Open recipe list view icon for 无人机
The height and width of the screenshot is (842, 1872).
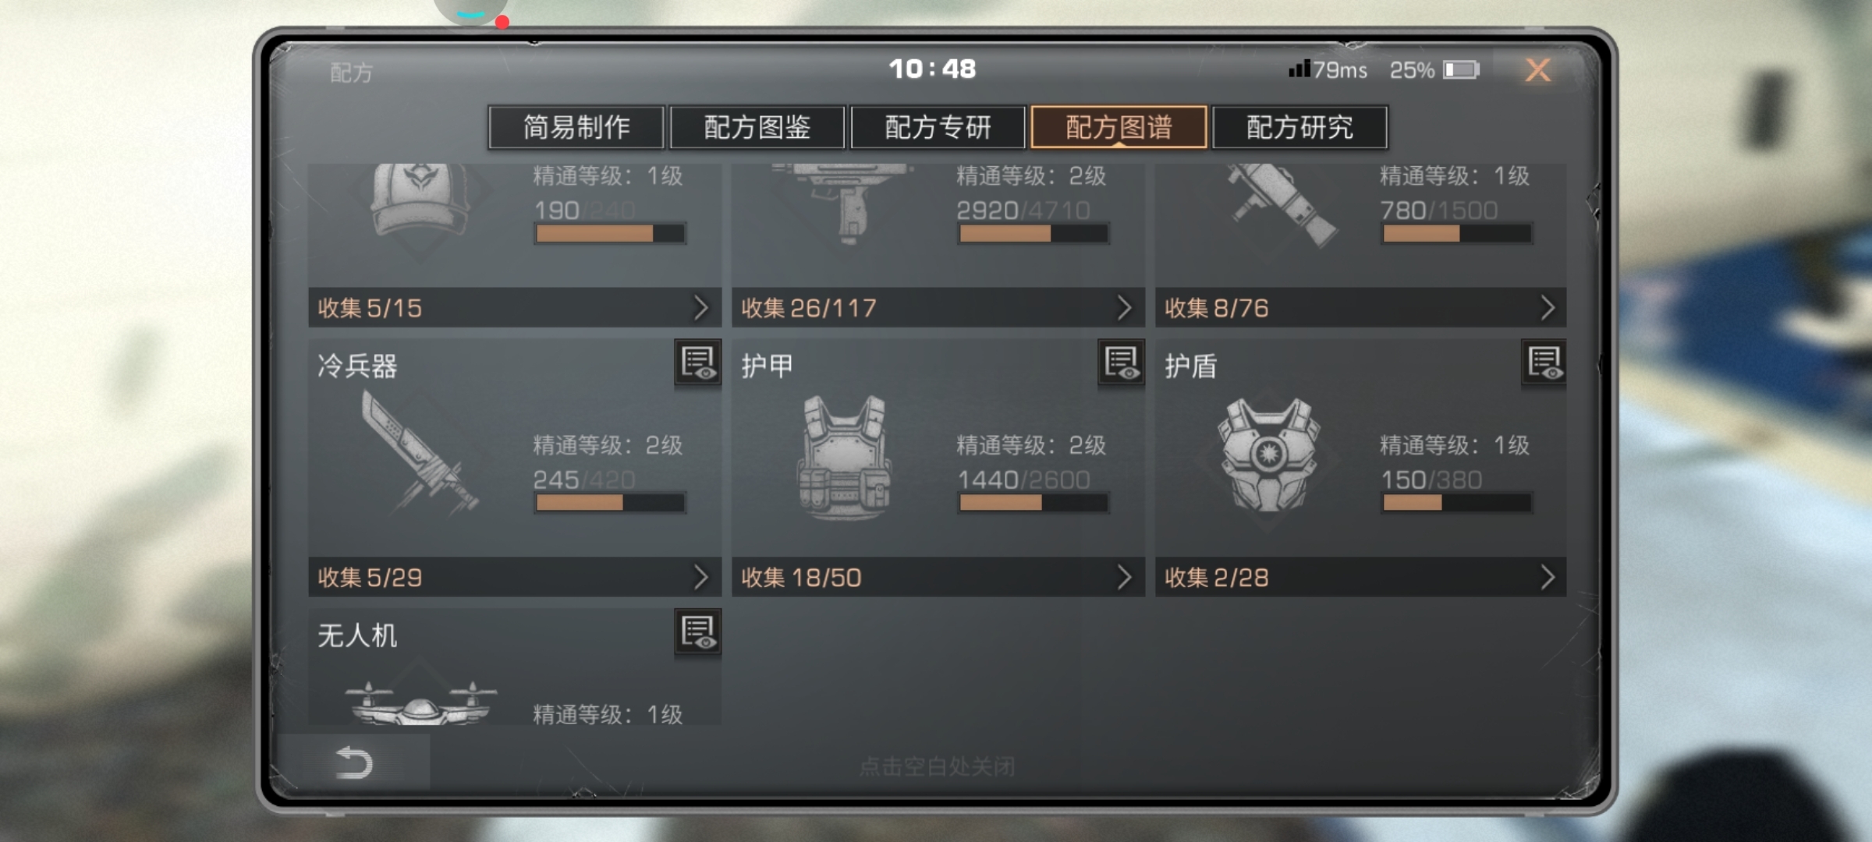click(697, 632)
